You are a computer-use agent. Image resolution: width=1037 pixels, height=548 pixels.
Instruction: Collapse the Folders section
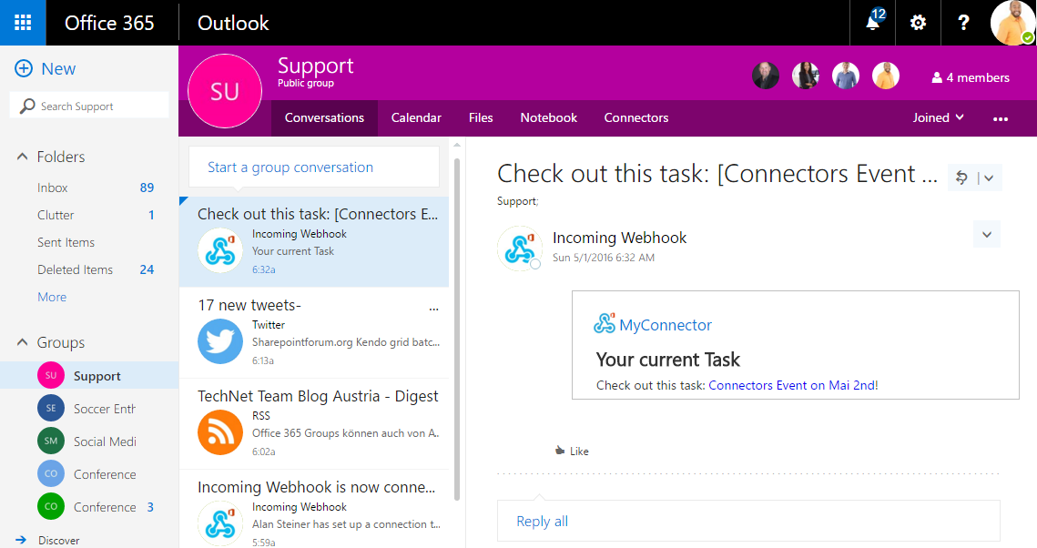click(23, 157)
